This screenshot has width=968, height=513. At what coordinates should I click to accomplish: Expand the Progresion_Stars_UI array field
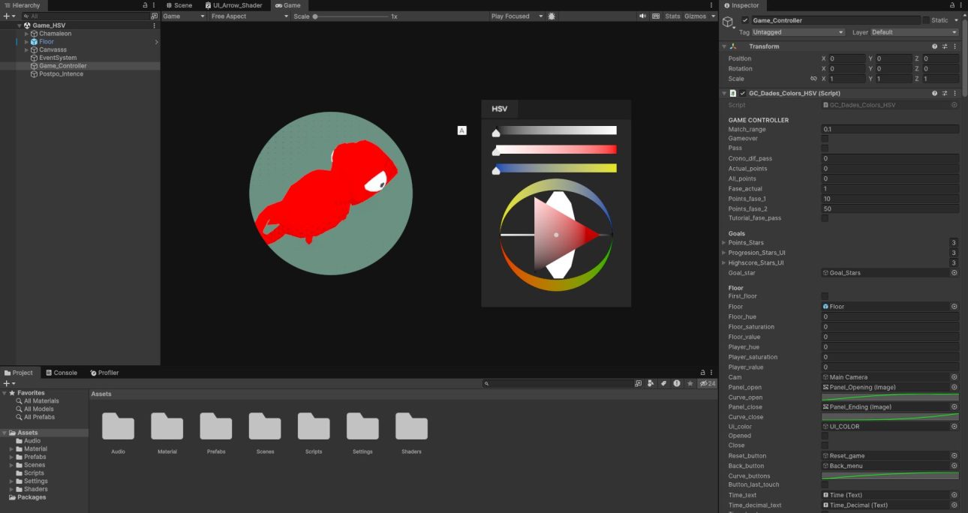pyautogui.click(x=724, y=253)
